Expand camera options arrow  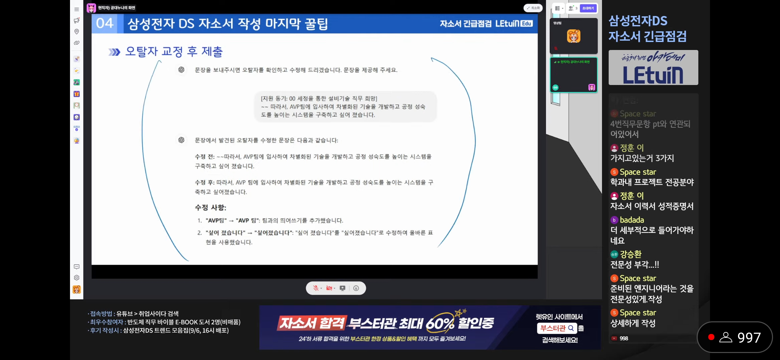[x=335, y=289]
